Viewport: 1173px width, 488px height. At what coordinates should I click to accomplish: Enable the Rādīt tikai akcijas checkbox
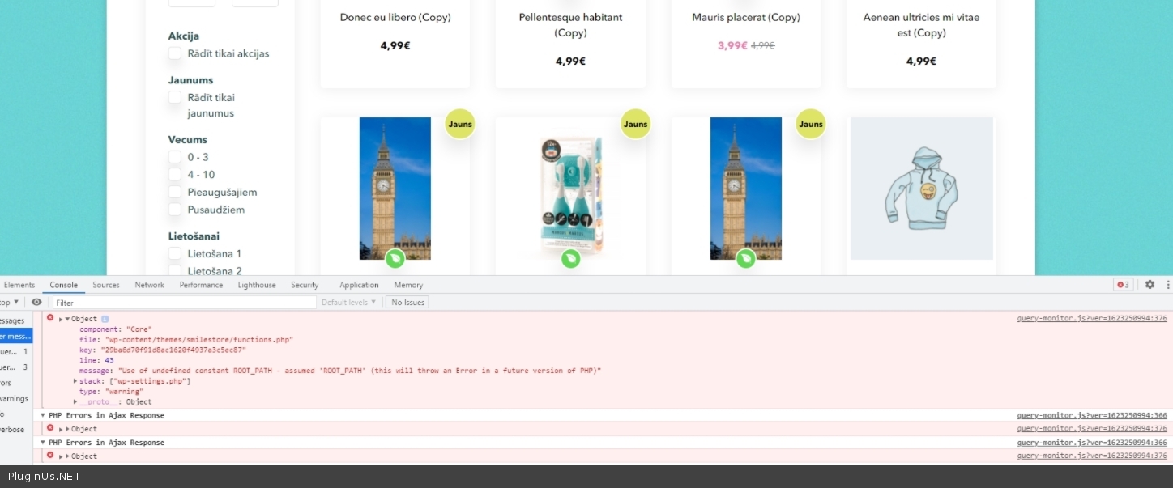click(175, 53)
